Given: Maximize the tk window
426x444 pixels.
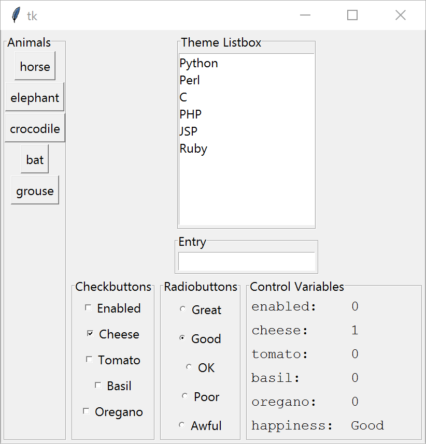Looking at the screenshot, I should (352, 15).
